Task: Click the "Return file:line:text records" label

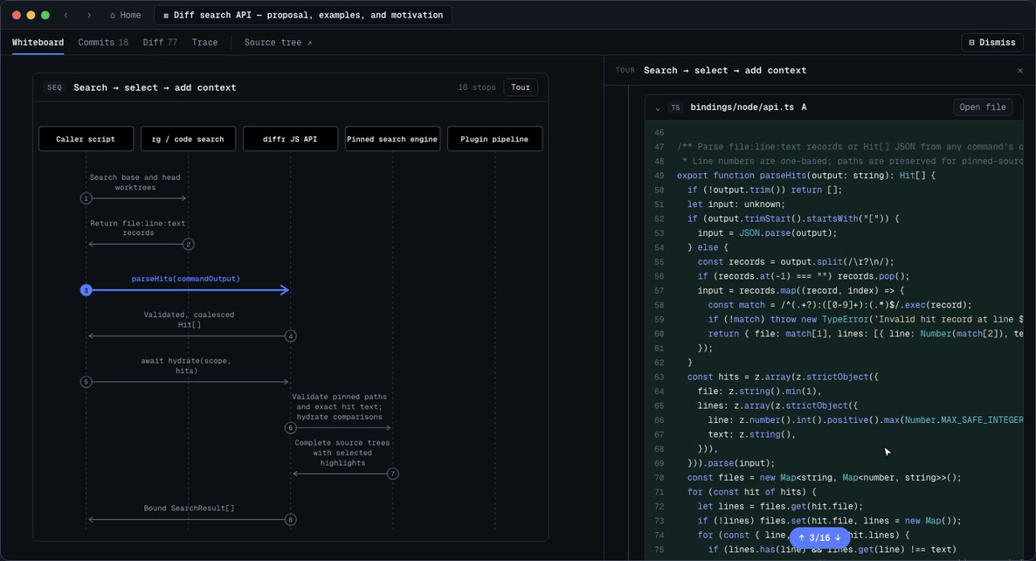Action: (x=138, y=228)
